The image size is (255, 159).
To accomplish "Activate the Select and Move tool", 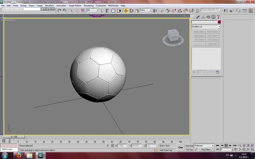I will pos(126,11).
